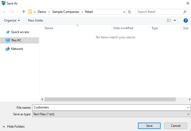Click New folder in the toolbar
This screenshot has width=191, height=131.
coord(36,20)
